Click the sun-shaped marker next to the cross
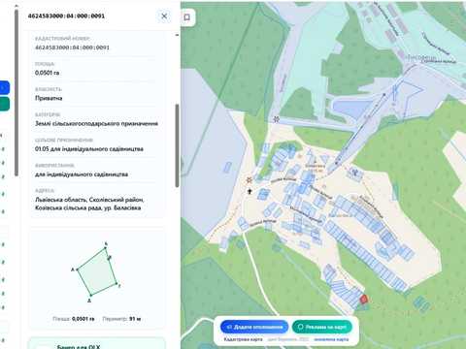The height and width of the screenshot is (349, 466). coord(249,180)
